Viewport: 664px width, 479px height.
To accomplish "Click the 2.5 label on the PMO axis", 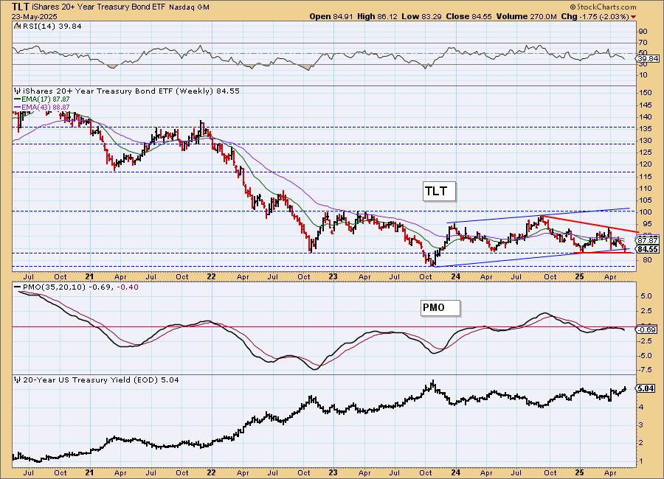I will pos(646,311).
